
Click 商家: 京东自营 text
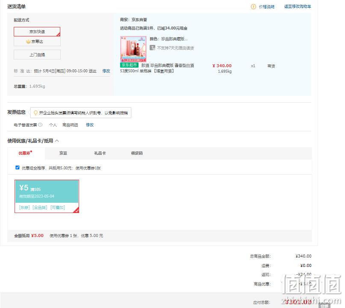[x=133, y=20]
